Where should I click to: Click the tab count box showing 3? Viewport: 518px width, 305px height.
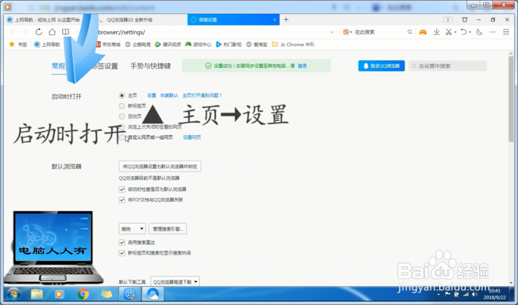tap(448, 20)
